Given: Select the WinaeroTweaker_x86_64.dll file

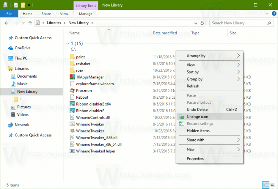Looking at the screenshot, I should (x=96, y=144).
